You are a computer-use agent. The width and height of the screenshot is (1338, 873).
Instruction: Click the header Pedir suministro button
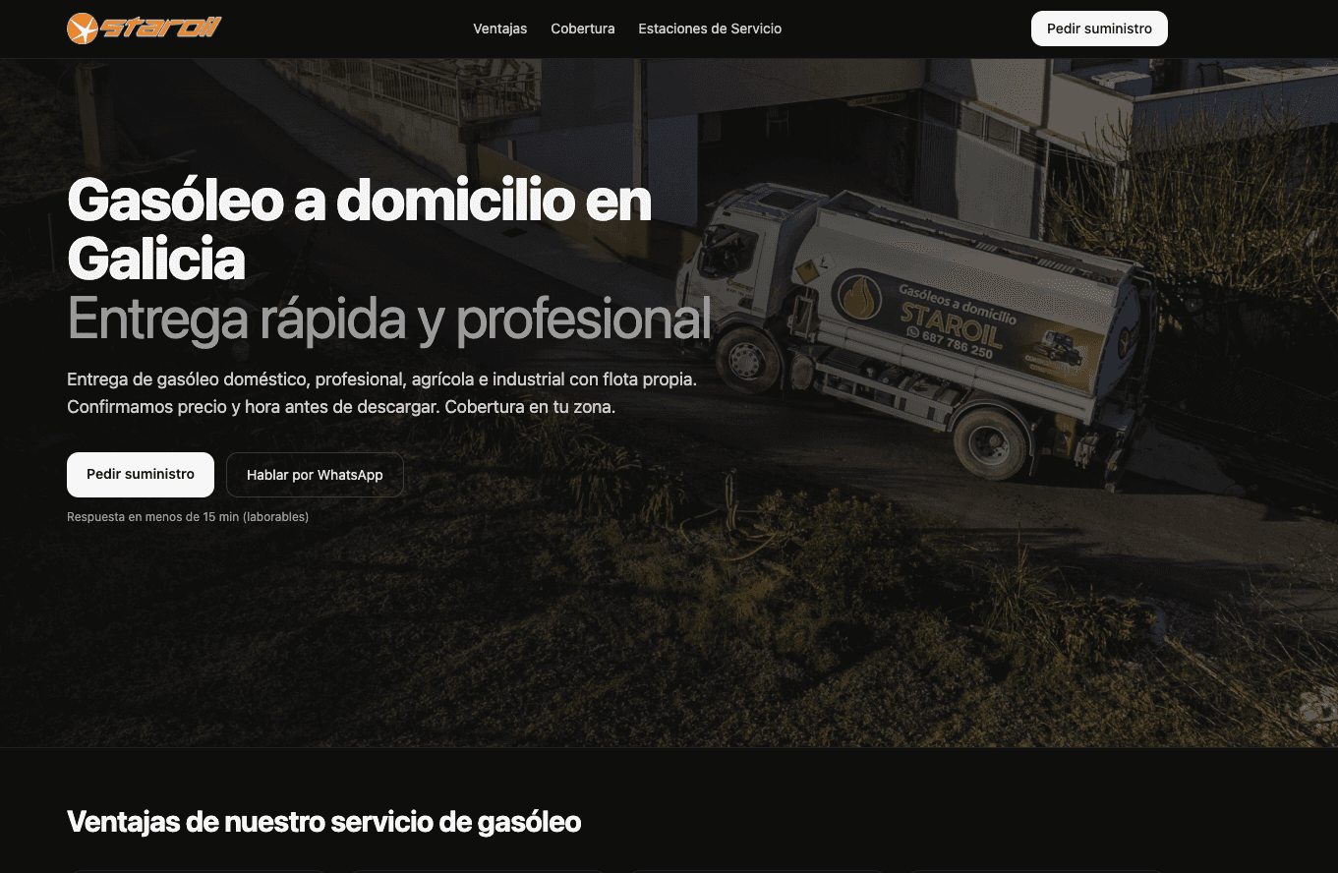pyautogui.click(x=1099, y=29)
